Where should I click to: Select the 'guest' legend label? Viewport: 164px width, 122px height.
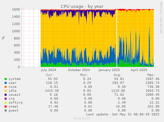[x=14, y=110]
